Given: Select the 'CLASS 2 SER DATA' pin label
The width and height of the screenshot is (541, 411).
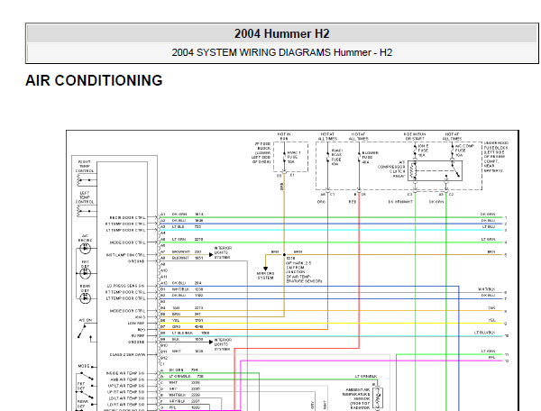Looking at the screenshot, I should click(128, 354).
